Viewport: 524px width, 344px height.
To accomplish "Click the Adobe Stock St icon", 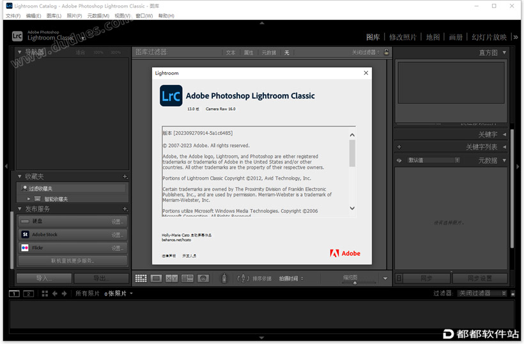I will 25,235.
